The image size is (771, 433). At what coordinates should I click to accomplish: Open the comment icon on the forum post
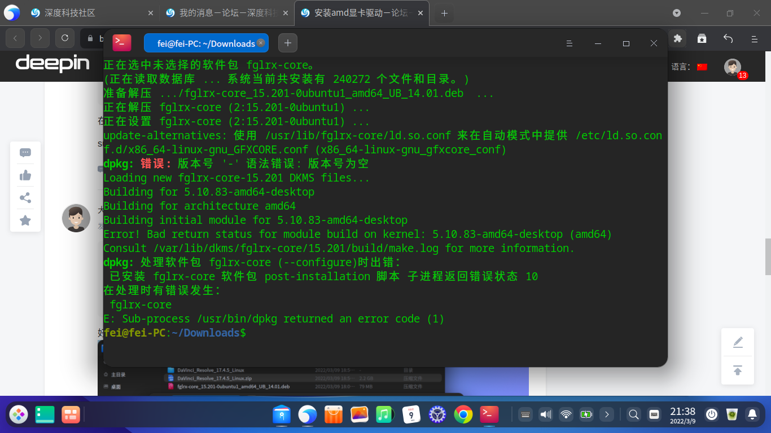coord(25,152)
